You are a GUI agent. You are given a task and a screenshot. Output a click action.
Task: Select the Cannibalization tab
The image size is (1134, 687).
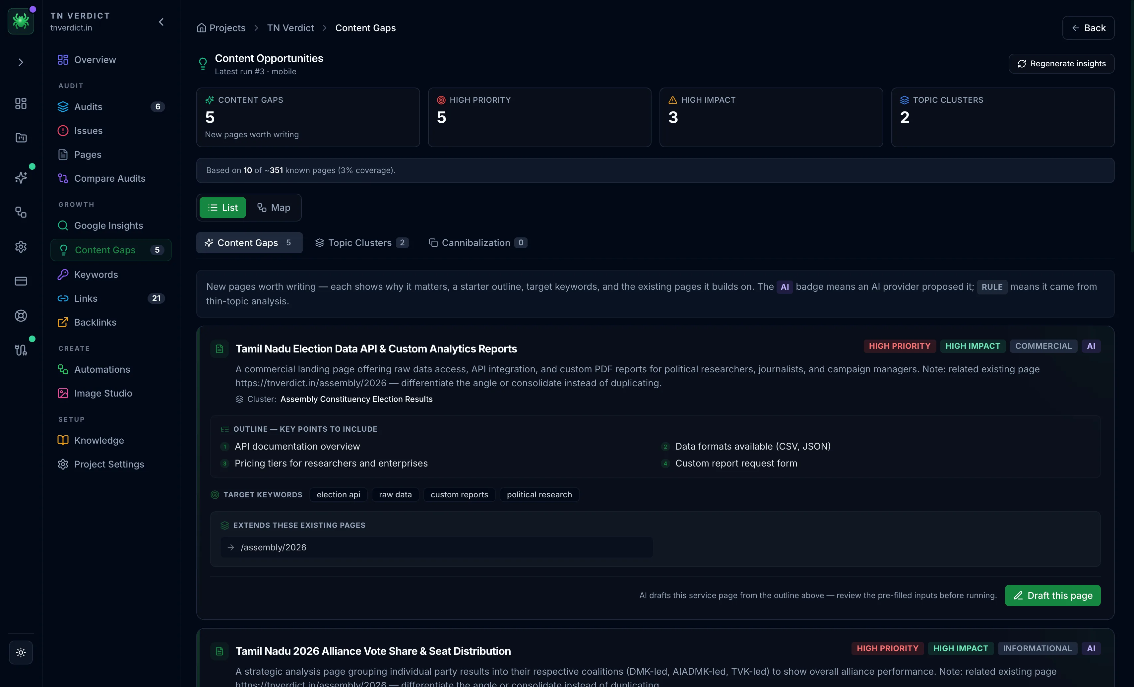(x=478, y=242)
